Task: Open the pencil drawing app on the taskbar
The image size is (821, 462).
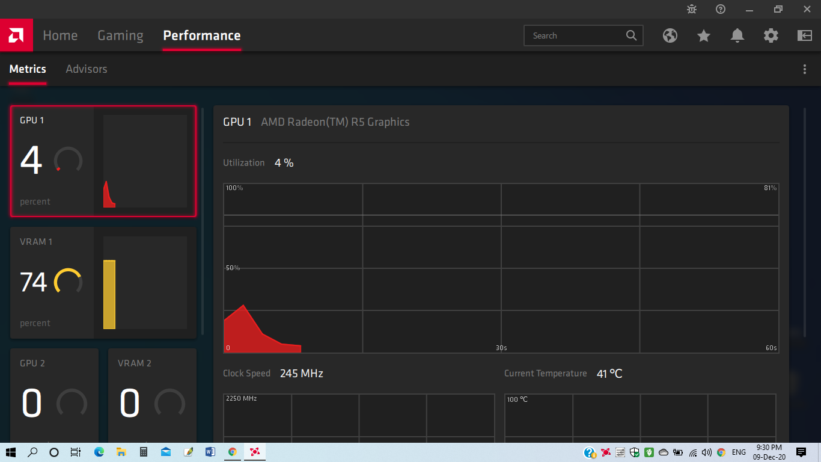Action: (x=188, y=452)
